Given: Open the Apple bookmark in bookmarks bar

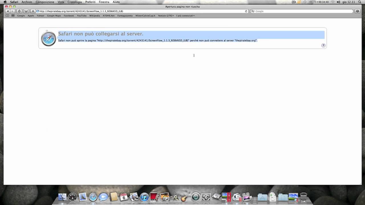Looking at the screenshot, I should pyautogui.click(x=31, y=16).
